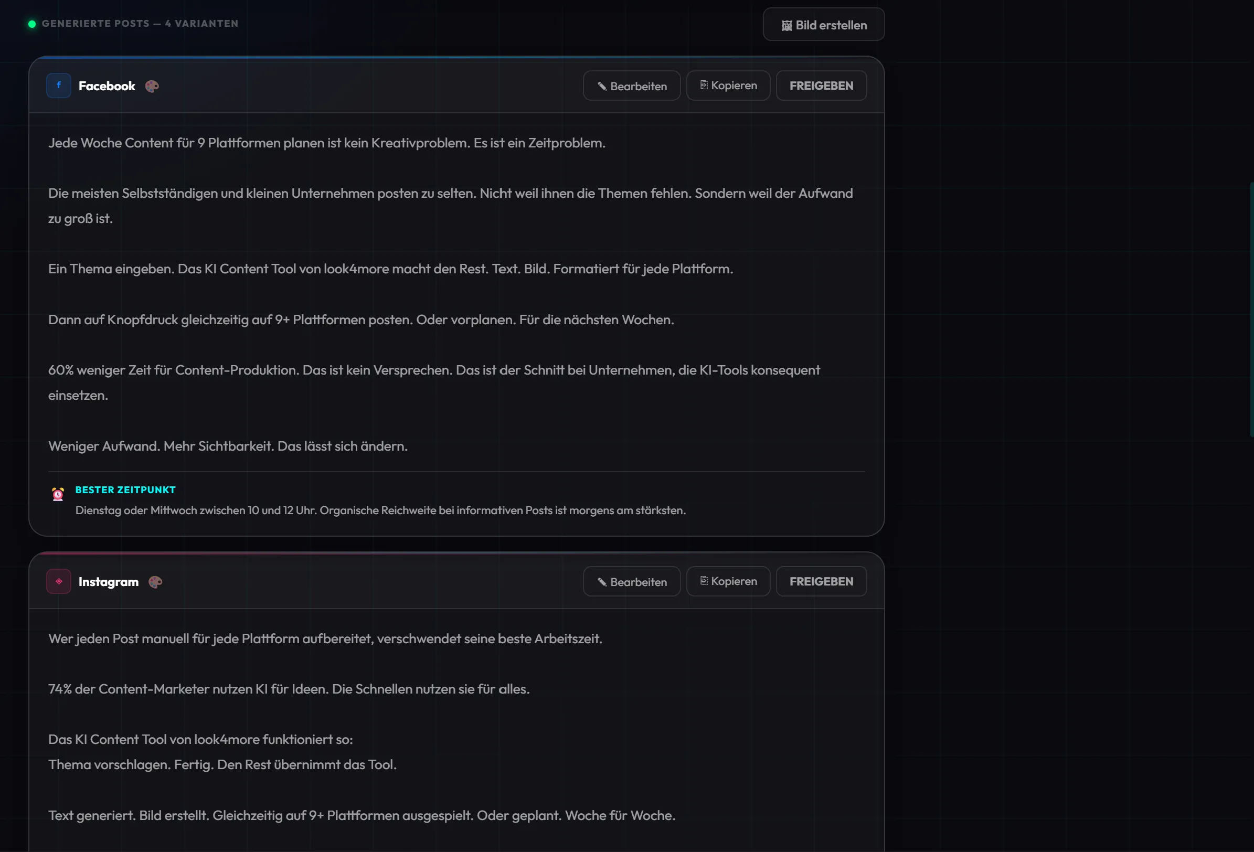Click FREIGEBEN on the Facebook post
This screenshot has height=852, width=1254.
coord(821,86)
